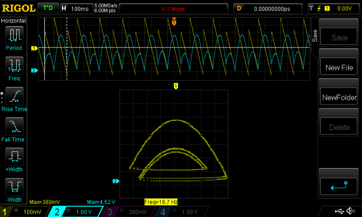Click the trigger rising edge icon
362x217 pixels.
319,9
